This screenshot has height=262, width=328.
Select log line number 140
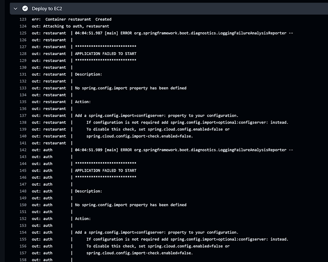pyautogui.click(x=23, y=136)
